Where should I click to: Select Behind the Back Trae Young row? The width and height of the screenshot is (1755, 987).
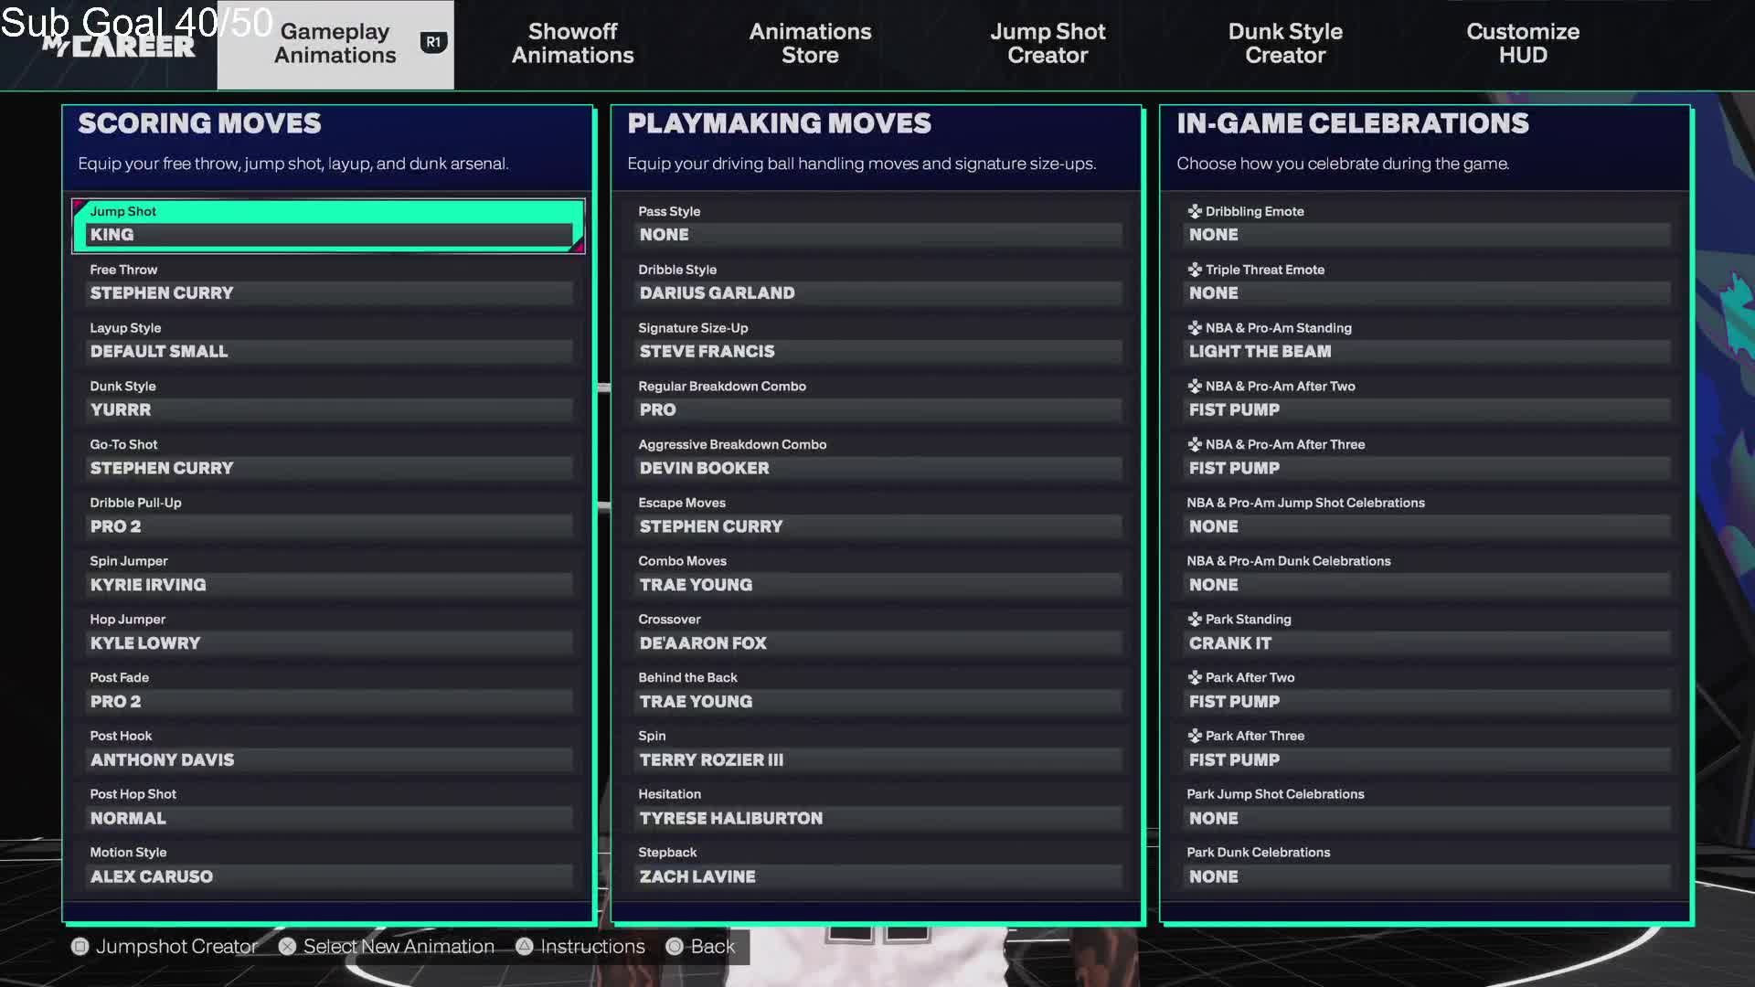[877, 692]
